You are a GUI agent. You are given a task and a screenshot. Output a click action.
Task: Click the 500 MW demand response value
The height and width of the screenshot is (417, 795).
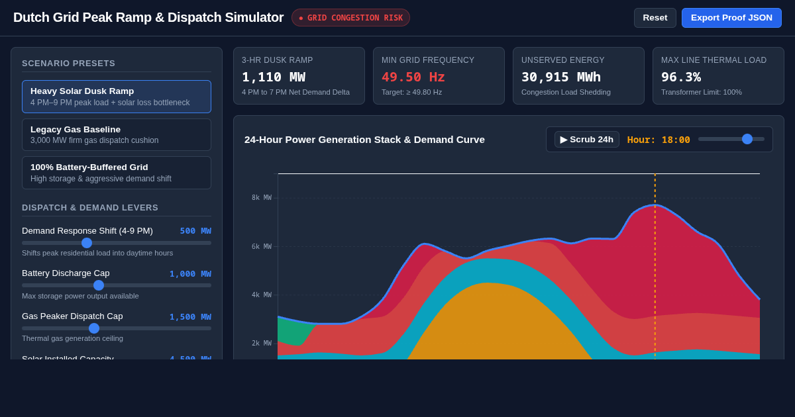point(195,231)
